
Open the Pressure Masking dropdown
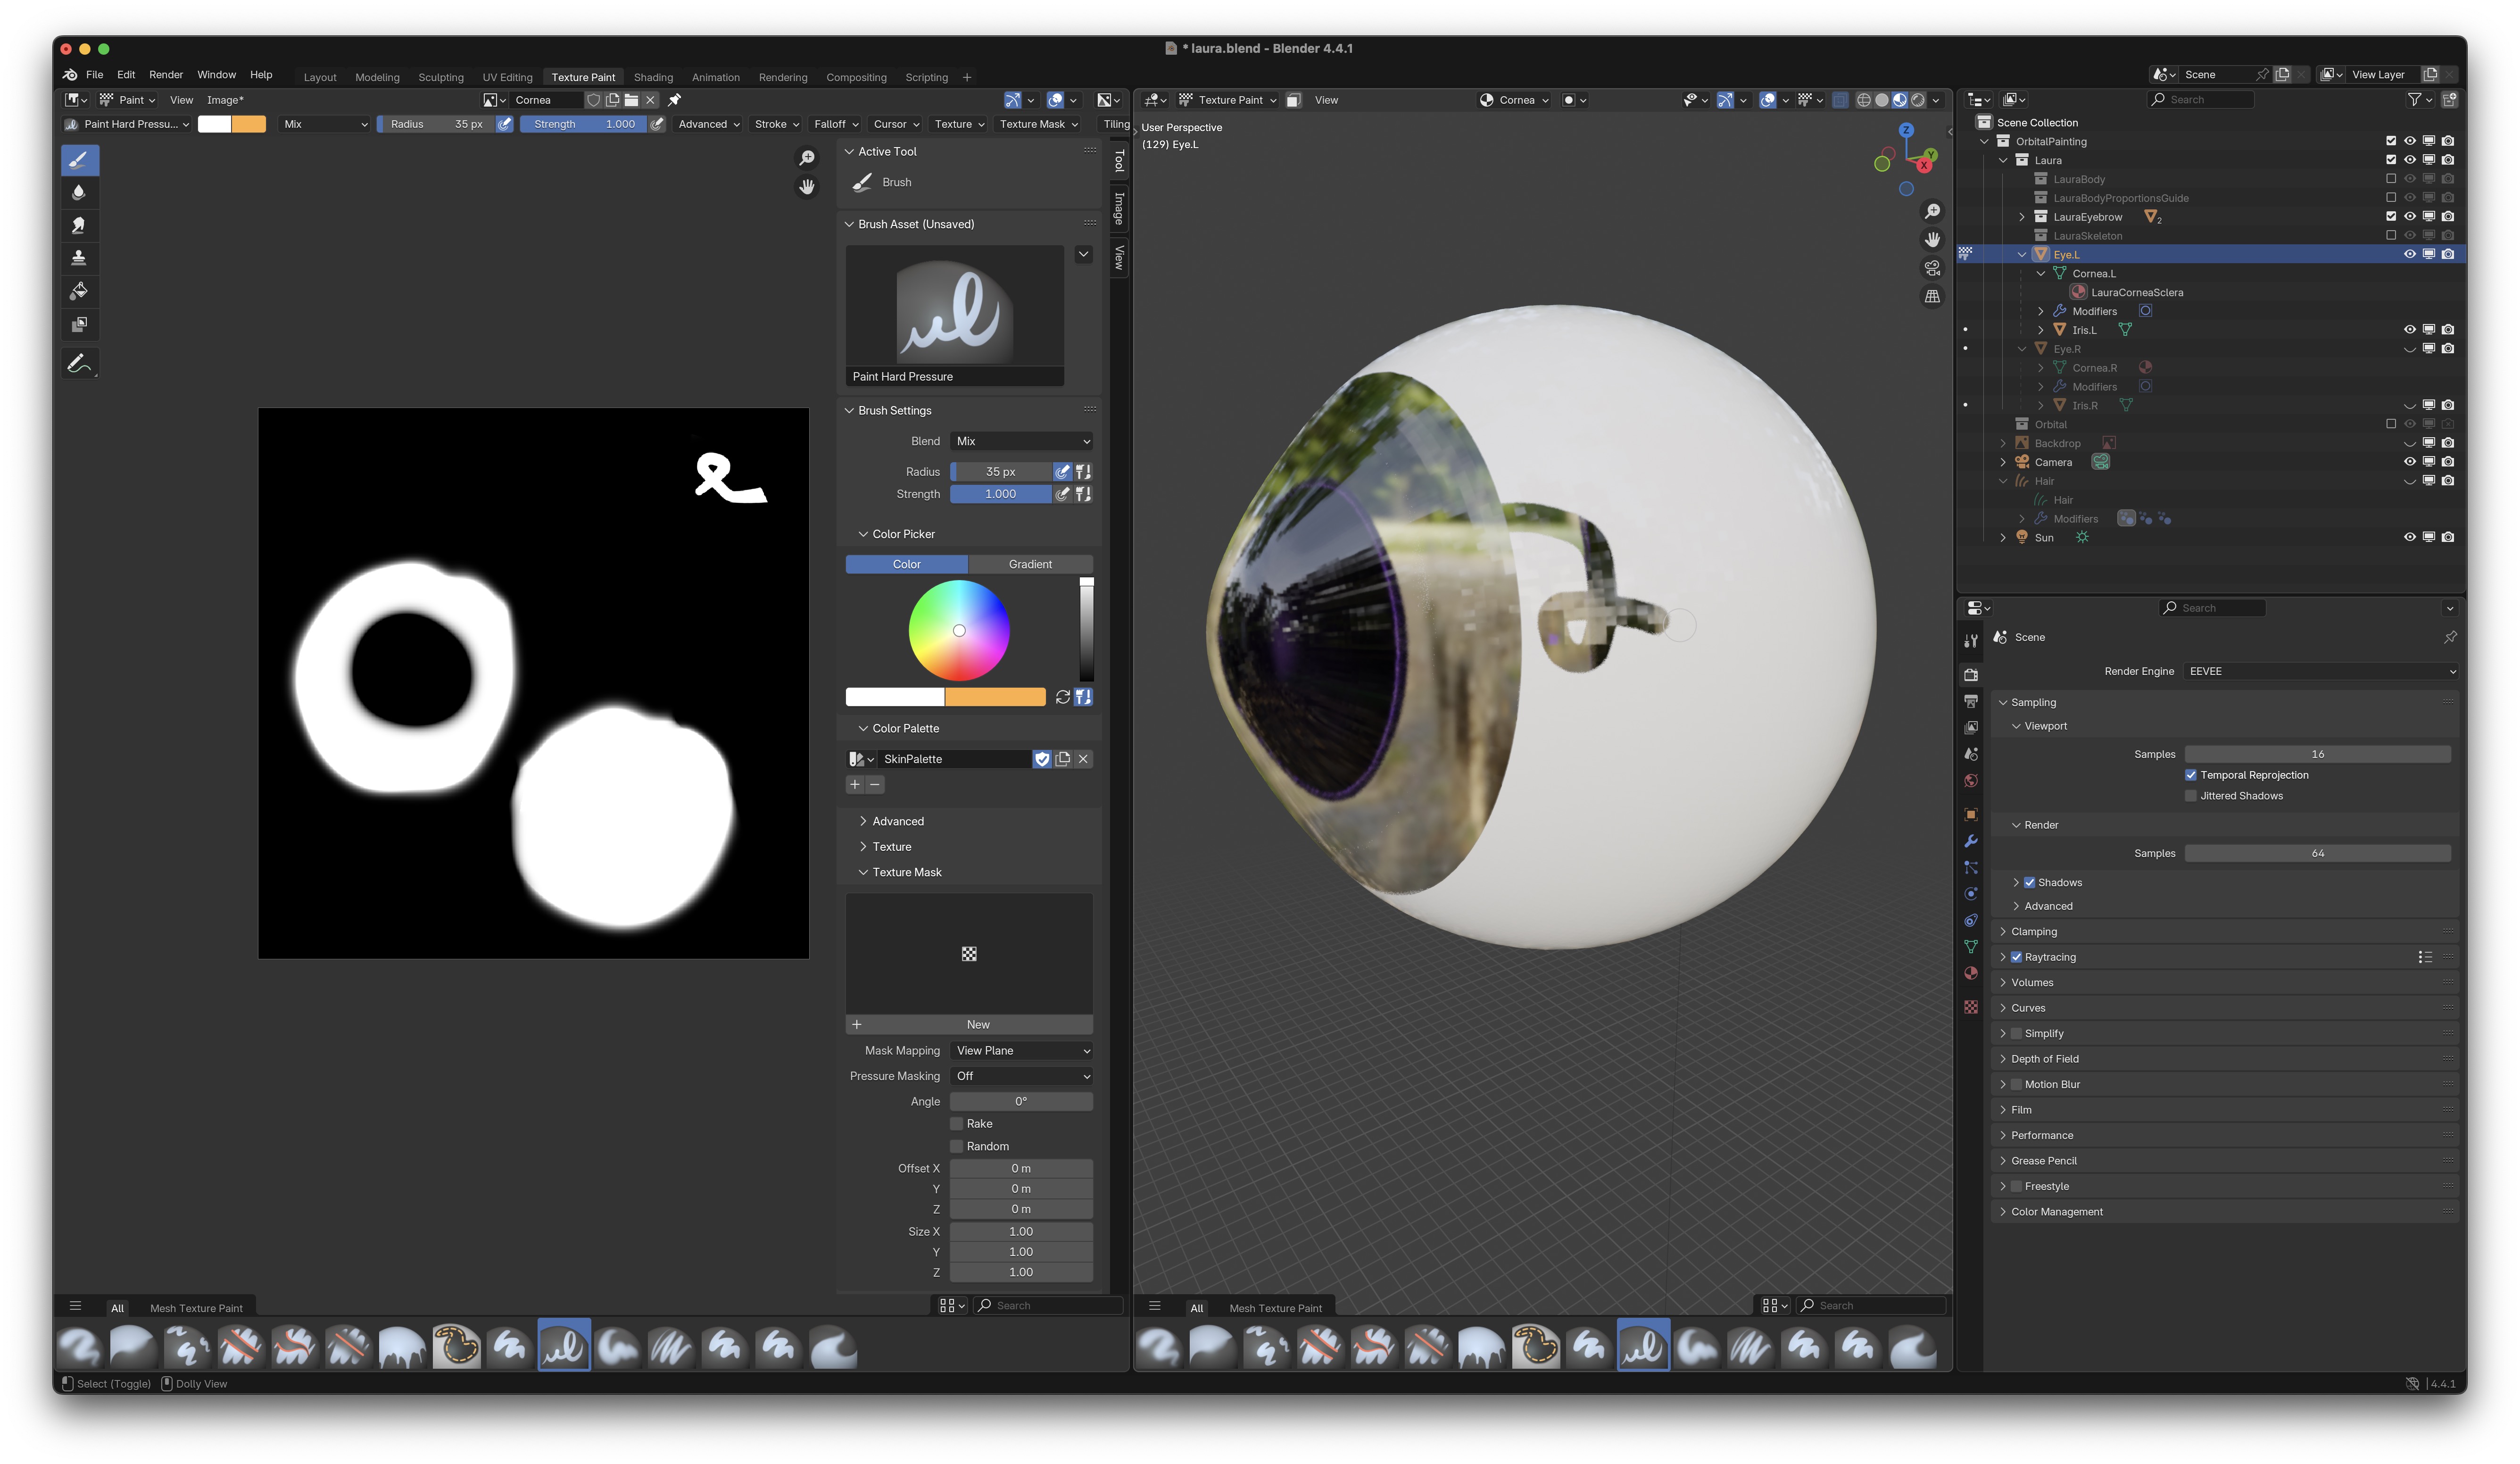[1021, 1077]
